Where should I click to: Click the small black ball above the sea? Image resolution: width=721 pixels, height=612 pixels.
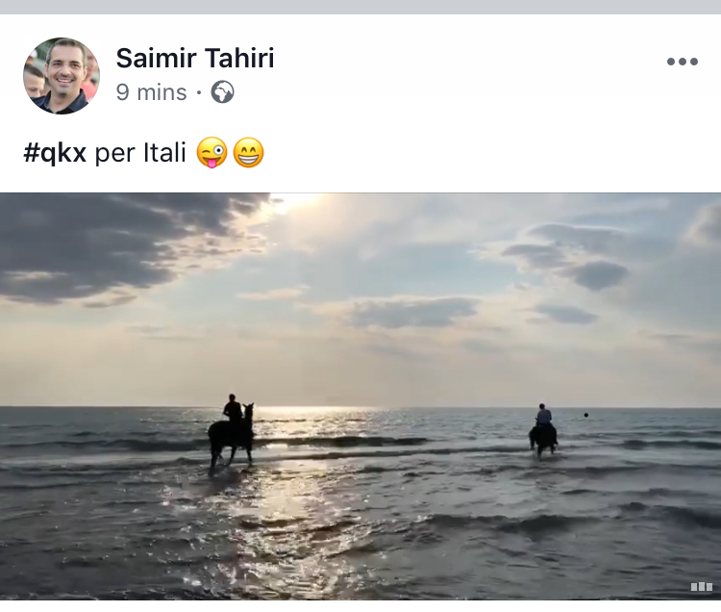click(x=586, y=415)
